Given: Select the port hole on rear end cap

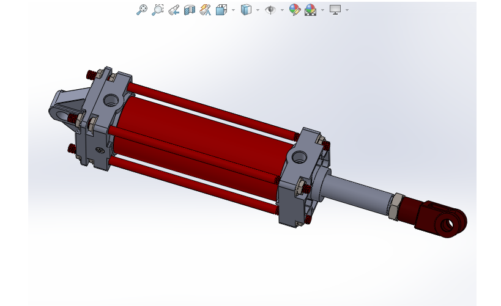Looking at the screenshot, I should [x=111, y=101].
